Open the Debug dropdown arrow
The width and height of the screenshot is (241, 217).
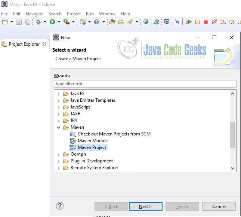45,22
